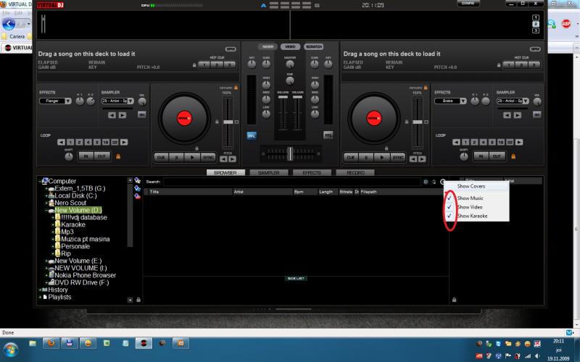The height and width of the screenshot is (362, 580).
Task: Click the SYNC button on the right deck
Action: pyautogui.click(x=398, y=157)
